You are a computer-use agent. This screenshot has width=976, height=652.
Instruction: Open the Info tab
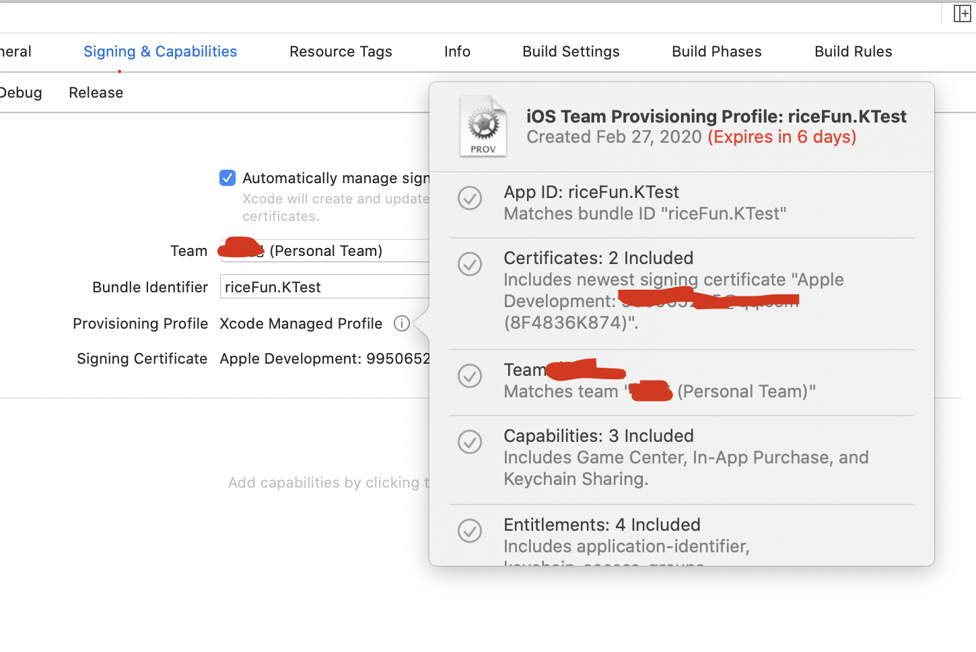click(x=457, y=52)
